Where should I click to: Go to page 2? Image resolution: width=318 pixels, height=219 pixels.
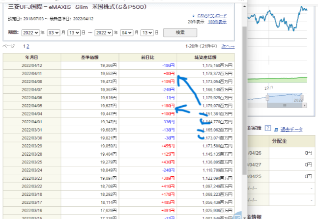(28, 46)
